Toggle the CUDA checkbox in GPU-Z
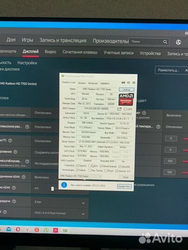Viewport: 188px width, 250px height. [x=90, y=166]
